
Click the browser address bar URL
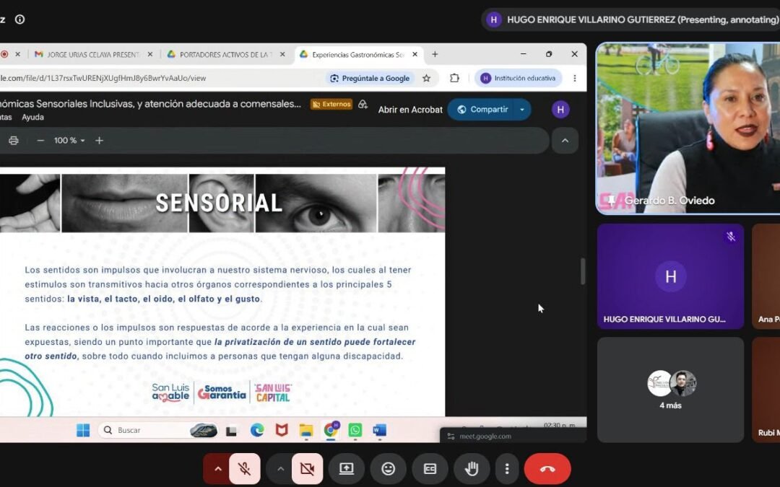tap(103, 78)
